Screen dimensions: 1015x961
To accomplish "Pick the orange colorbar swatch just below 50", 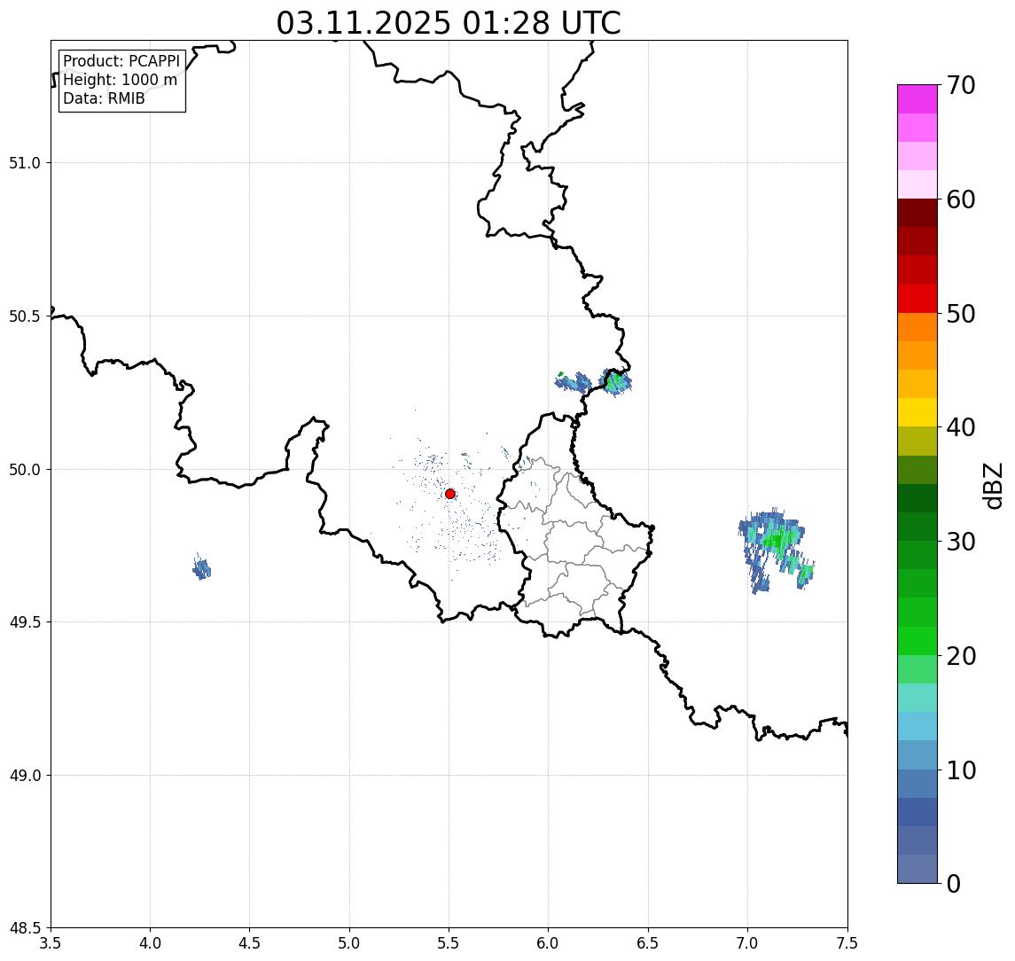I will click(x=917, y=328).
